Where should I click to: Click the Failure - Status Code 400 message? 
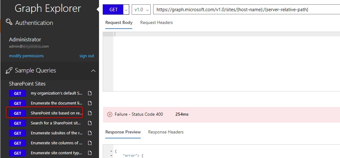[x=139, y=114]
